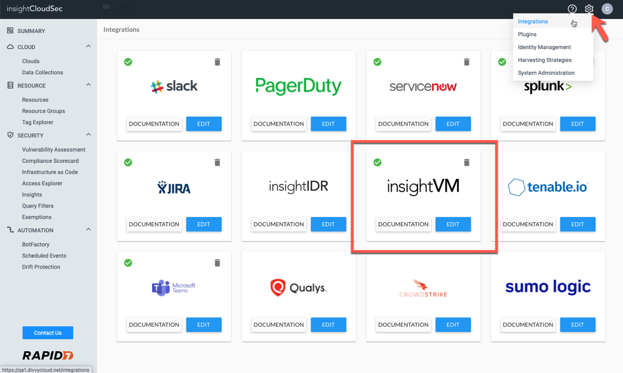Click the Cloud section cloud icon
The image size is (623, 373).
pos(10,47)
